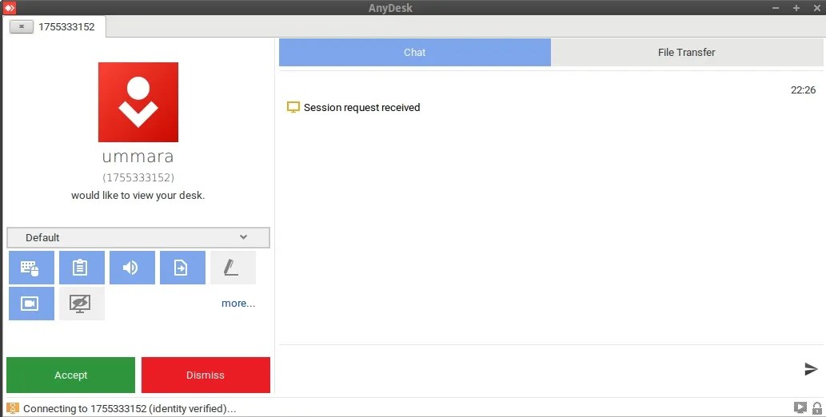The image size is (826, 417).
Task: Accept the session request
Action: (x=70, y=375)
